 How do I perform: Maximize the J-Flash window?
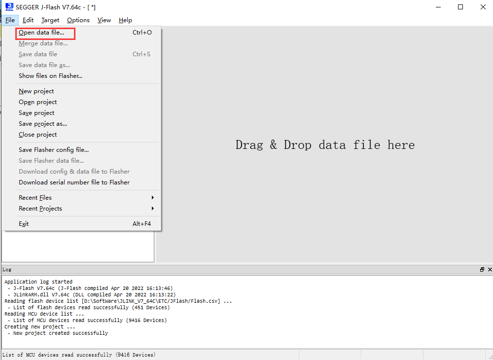[460, 7]
